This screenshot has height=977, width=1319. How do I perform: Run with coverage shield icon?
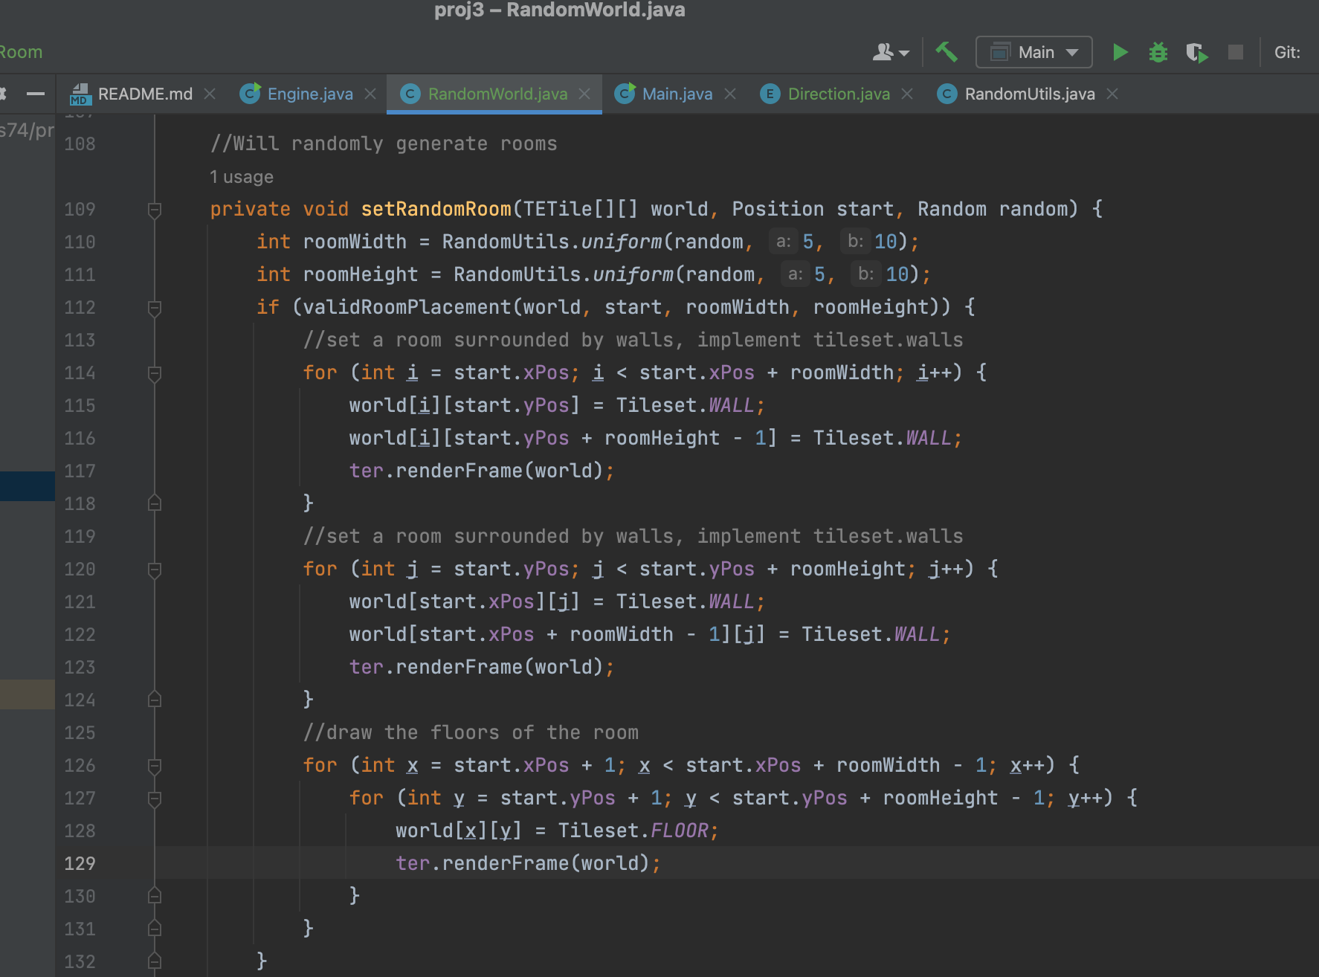point(1196,53)
